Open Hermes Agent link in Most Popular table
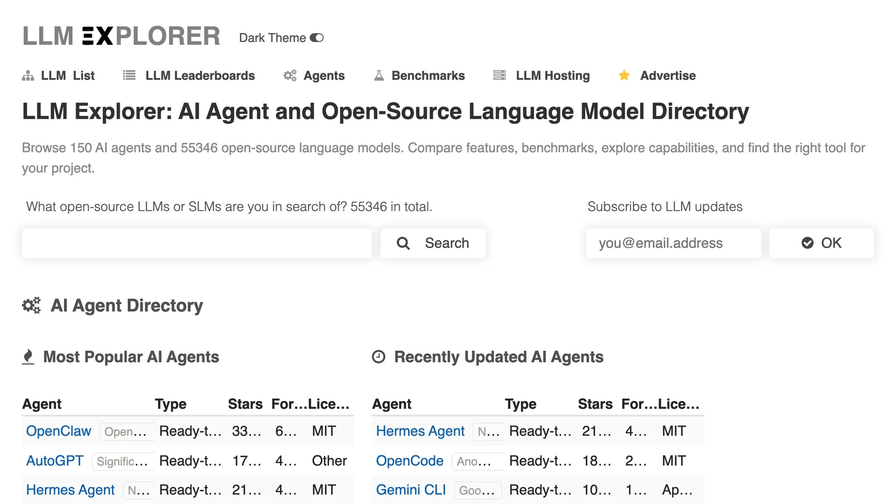 (x=71, y=490)
